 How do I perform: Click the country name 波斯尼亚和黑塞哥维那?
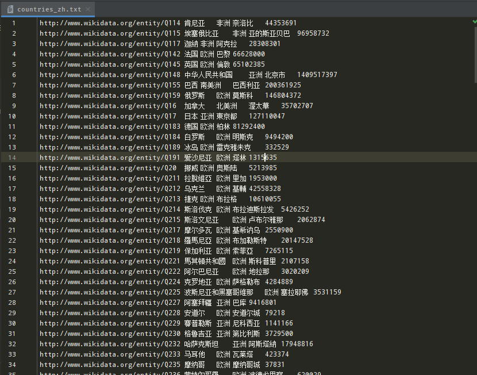(x=219, y=292)
